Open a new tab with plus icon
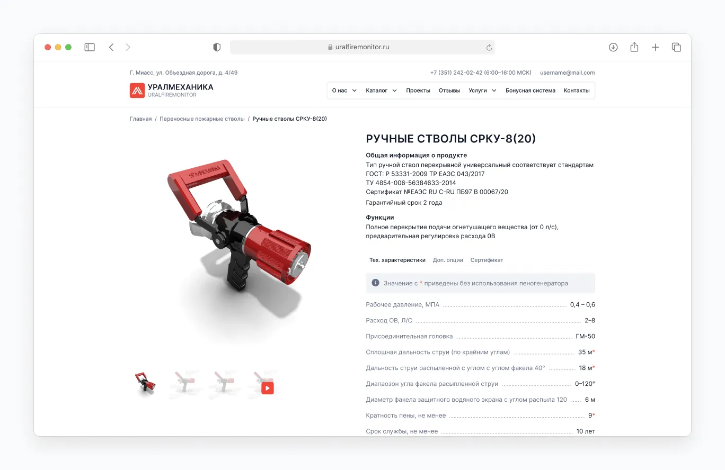 [656, 47]
